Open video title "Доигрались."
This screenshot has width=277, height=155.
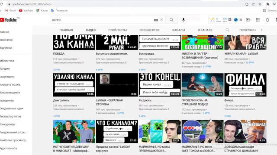61,100
